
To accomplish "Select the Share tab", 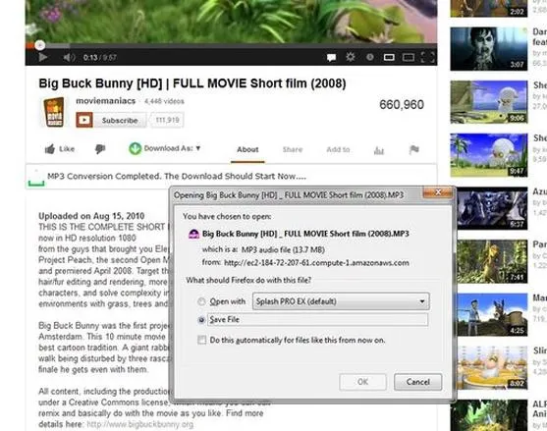I will tap(293, 149).
